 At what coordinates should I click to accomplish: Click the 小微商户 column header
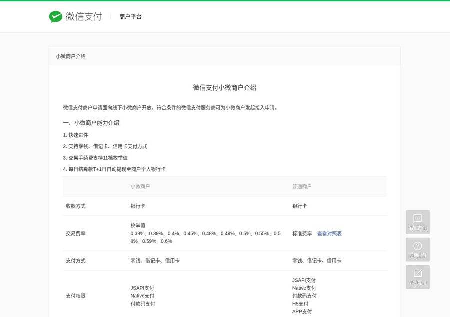(140, 186)
